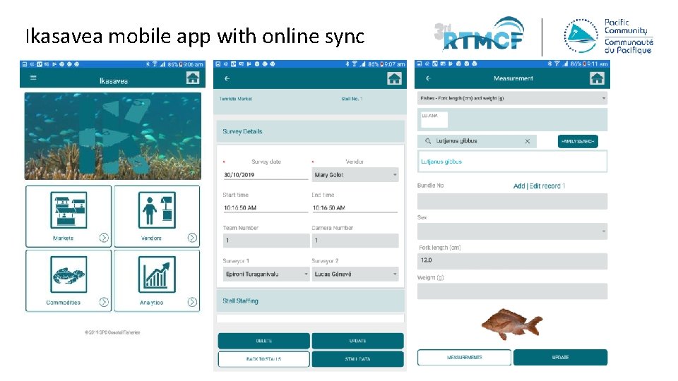Image resolution: width=678 pixels, height=381 pixels.
Task: Click the Ikasavea title in app bar
Action: point(113,80)
